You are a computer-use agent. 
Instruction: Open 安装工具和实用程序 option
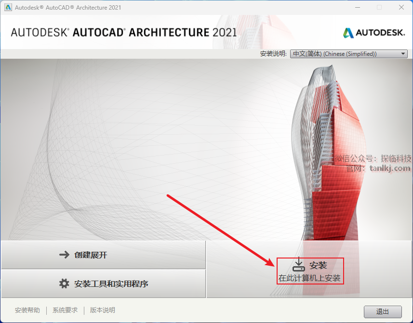(103, 284)
